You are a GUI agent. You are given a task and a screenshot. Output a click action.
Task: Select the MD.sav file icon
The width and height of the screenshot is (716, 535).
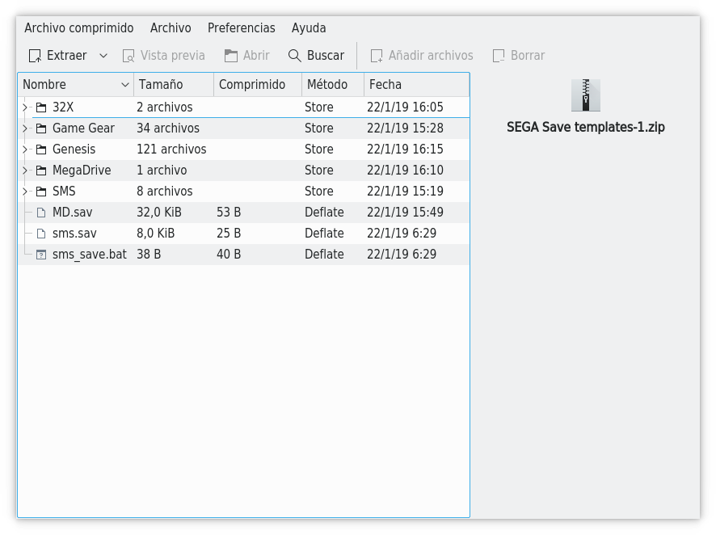(x=41, y=213)
